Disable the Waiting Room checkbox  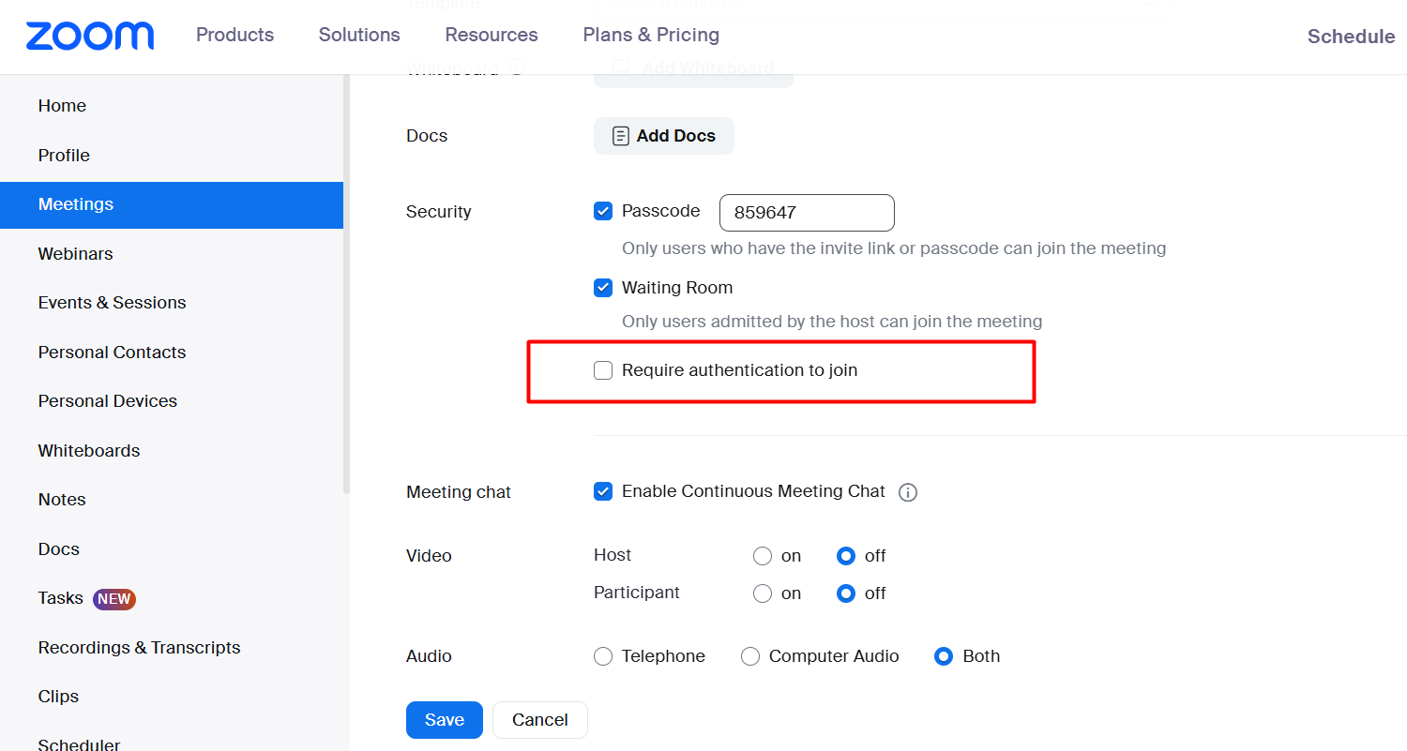(603, 288)
